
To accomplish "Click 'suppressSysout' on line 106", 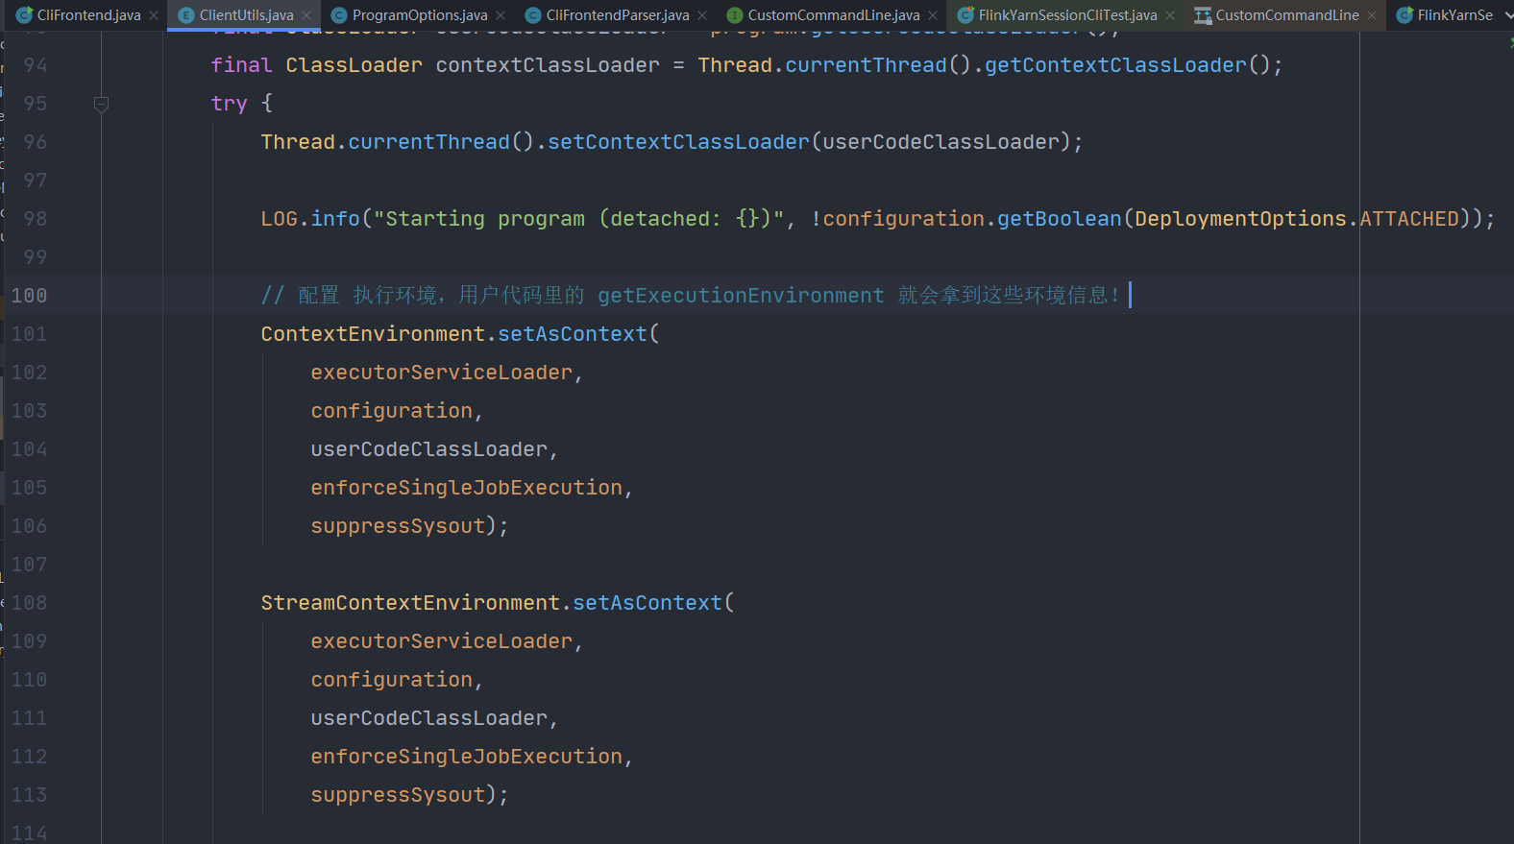I will 398,526.
